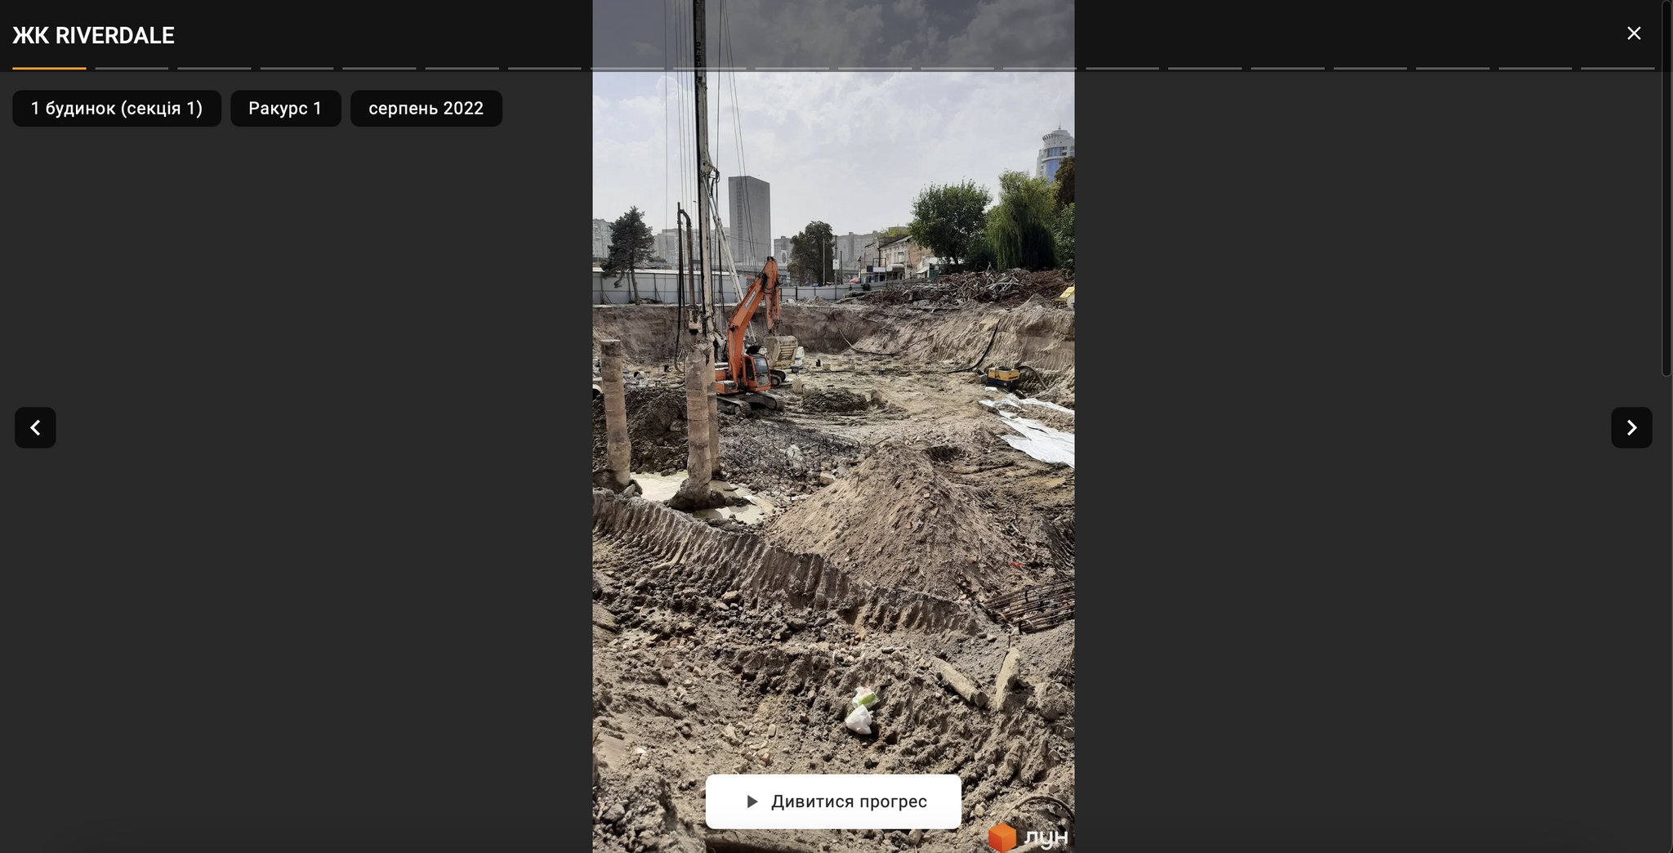1673x853 pixels.
Task: Open the 1 будинок (секція 1) selector
Action: (117, 109)
